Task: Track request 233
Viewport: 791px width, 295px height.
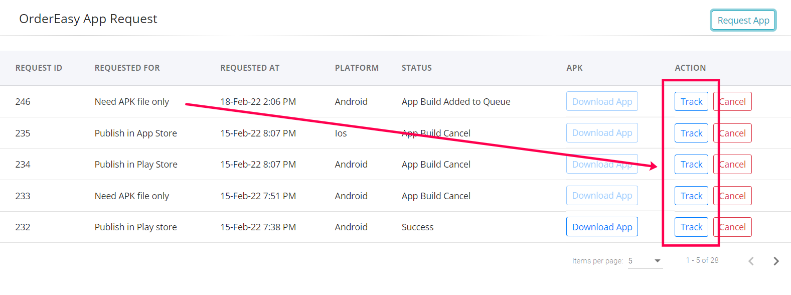Action: coord(691,196)
